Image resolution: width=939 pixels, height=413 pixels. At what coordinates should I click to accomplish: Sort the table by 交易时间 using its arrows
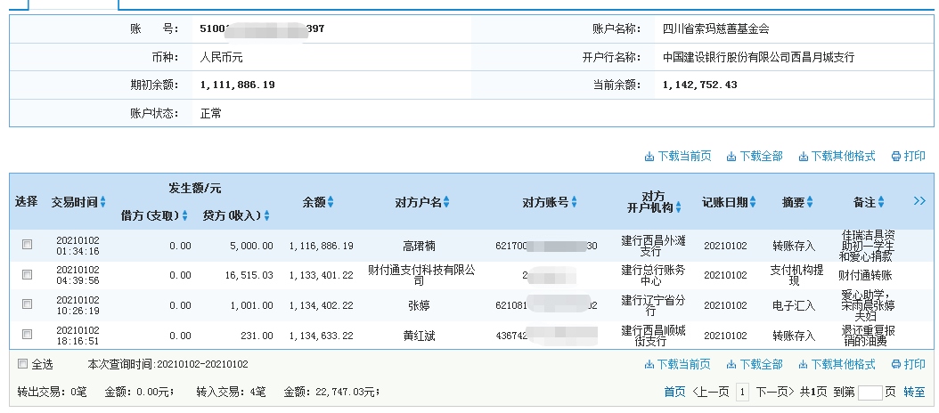[x=102, y=202]
